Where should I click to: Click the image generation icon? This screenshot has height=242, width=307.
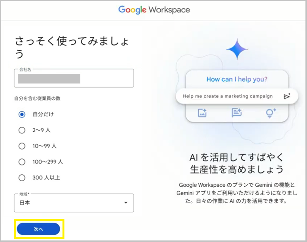click(x=202, y=113)
